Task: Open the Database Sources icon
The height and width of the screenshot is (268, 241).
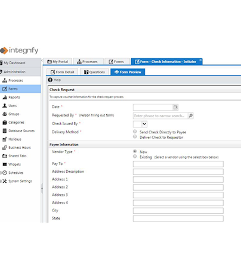Action: pyautogui.click(x=5, y=131)
